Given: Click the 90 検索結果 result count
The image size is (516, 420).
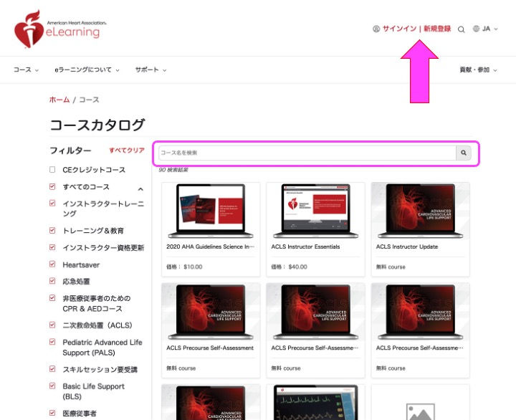Looking at the screenshot, I should tap(173, 170).
